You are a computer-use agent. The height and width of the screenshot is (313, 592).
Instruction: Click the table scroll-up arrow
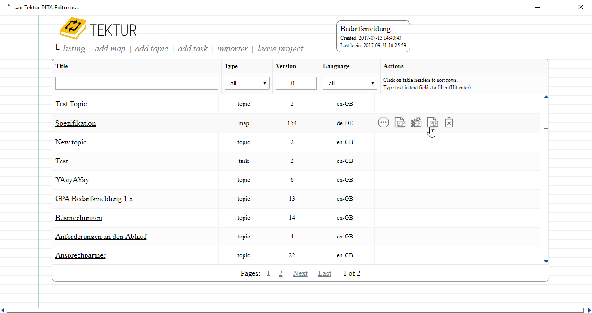pos(546,97)
